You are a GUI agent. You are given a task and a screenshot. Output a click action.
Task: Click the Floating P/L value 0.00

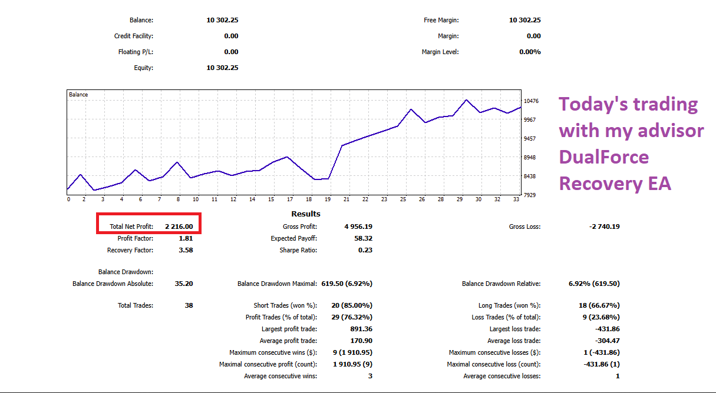[x=232, y=52]
